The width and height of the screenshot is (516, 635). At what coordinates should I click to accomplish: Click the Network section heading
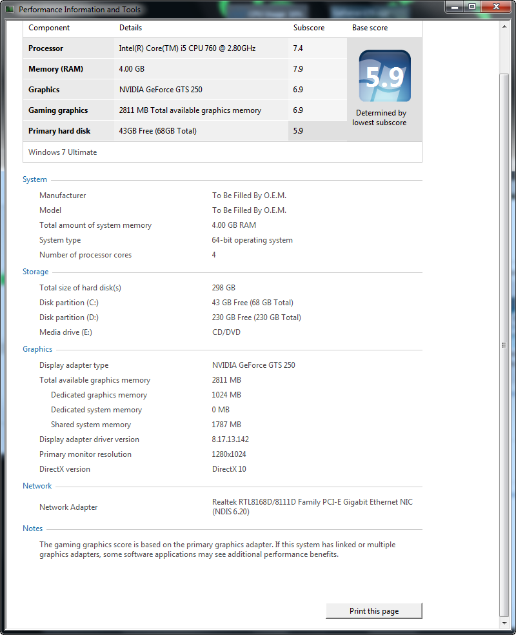coord(37,486)
